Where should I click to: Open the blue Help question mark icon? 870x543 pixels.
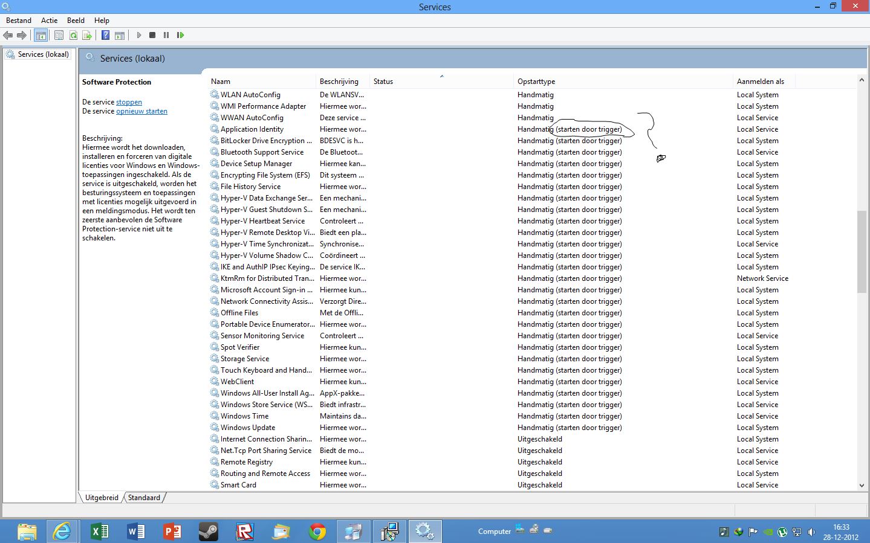(x=105, y=35)
